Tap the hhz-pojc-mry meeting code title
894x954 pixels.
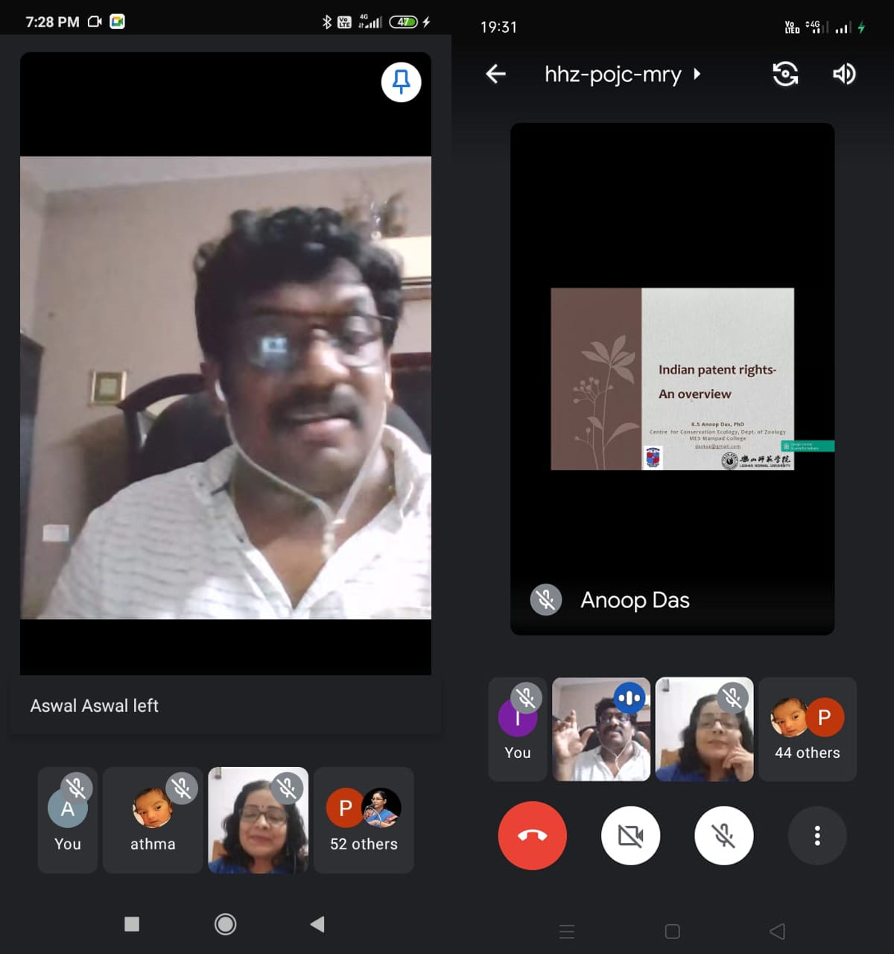click(x=612, y=74)
